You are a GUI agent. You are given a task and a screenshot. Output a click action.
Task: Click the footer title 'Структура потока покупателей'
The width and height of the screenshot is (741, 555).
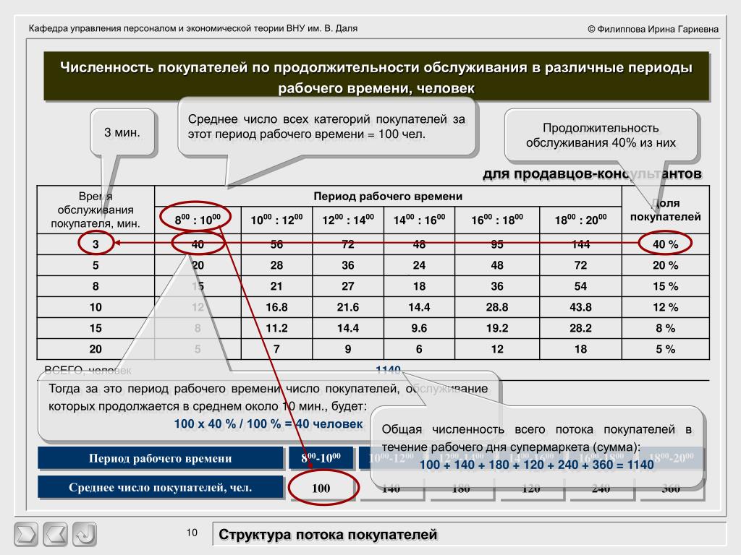coord(328,535)
